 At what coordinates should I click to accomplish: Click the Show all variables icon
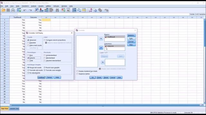100,10
